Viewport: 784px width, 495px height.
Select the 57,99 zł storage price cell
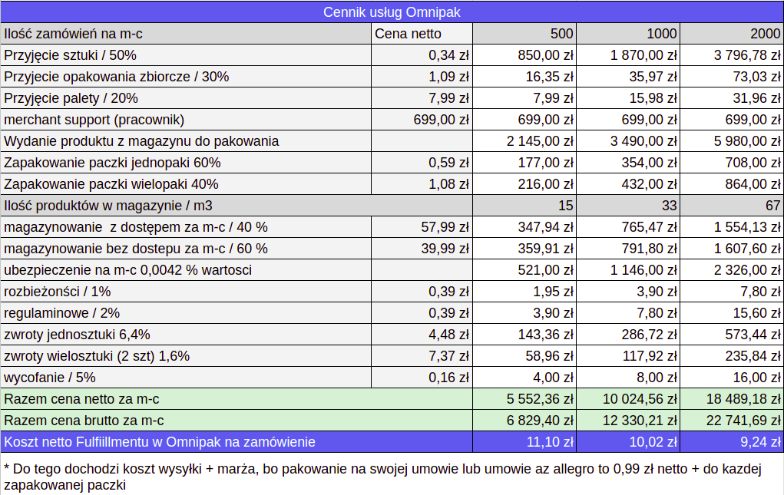pos(422,226)
